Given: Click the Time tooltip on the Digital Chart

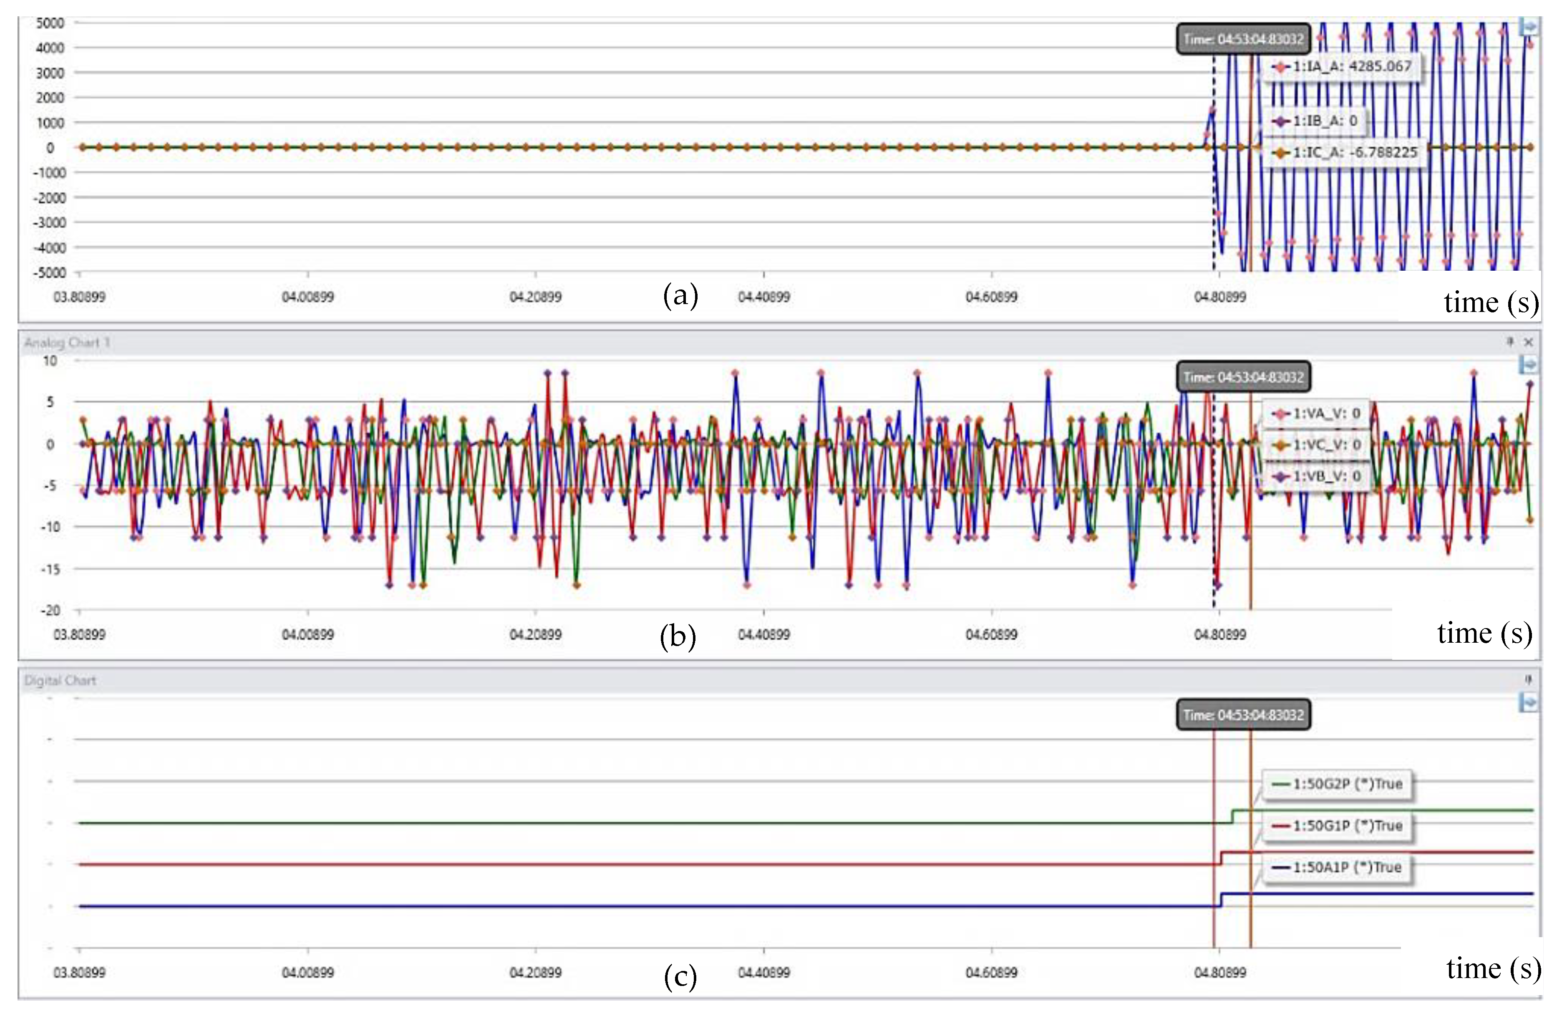Looking at the screenshot, I should 1244,715.
